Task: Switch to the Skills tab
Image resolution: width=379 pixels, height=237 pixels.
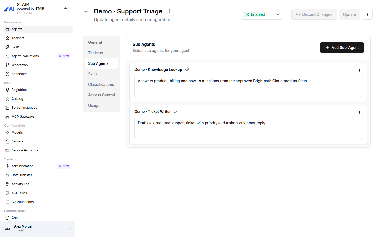Action: (x=102, y=74)
